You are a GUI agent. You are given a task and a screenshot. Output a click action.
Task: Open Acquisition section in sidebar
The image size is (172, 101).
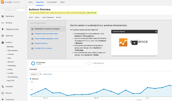(x=9, y=86)
